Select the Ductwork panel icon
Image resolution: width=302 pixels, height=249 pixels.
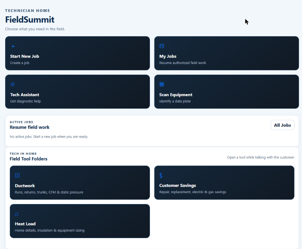17,175
